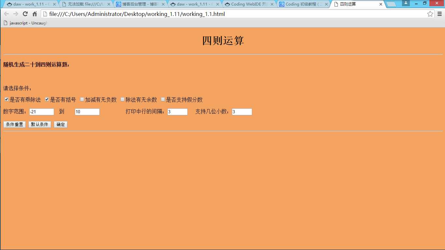This screenshot has width=445, height=250.
Task: Click the 请选择条件 label
Action: point(18,88)
